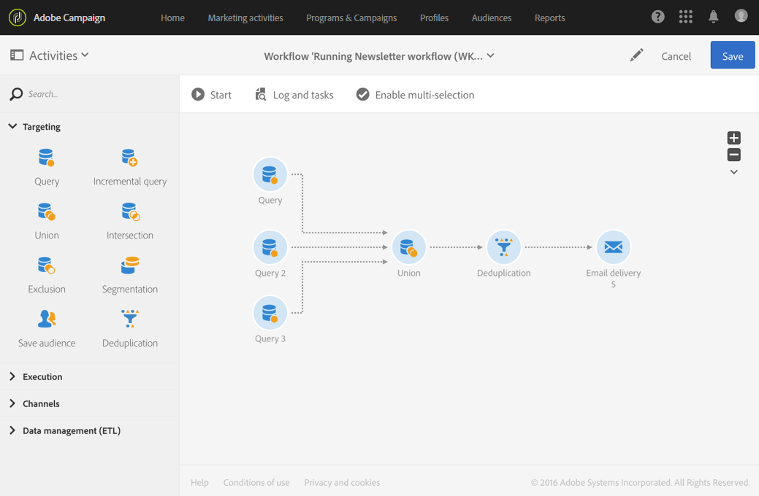Viewport: 759px width, 496px height.
Task: Open Log and tasks
Action: point(294,95)
